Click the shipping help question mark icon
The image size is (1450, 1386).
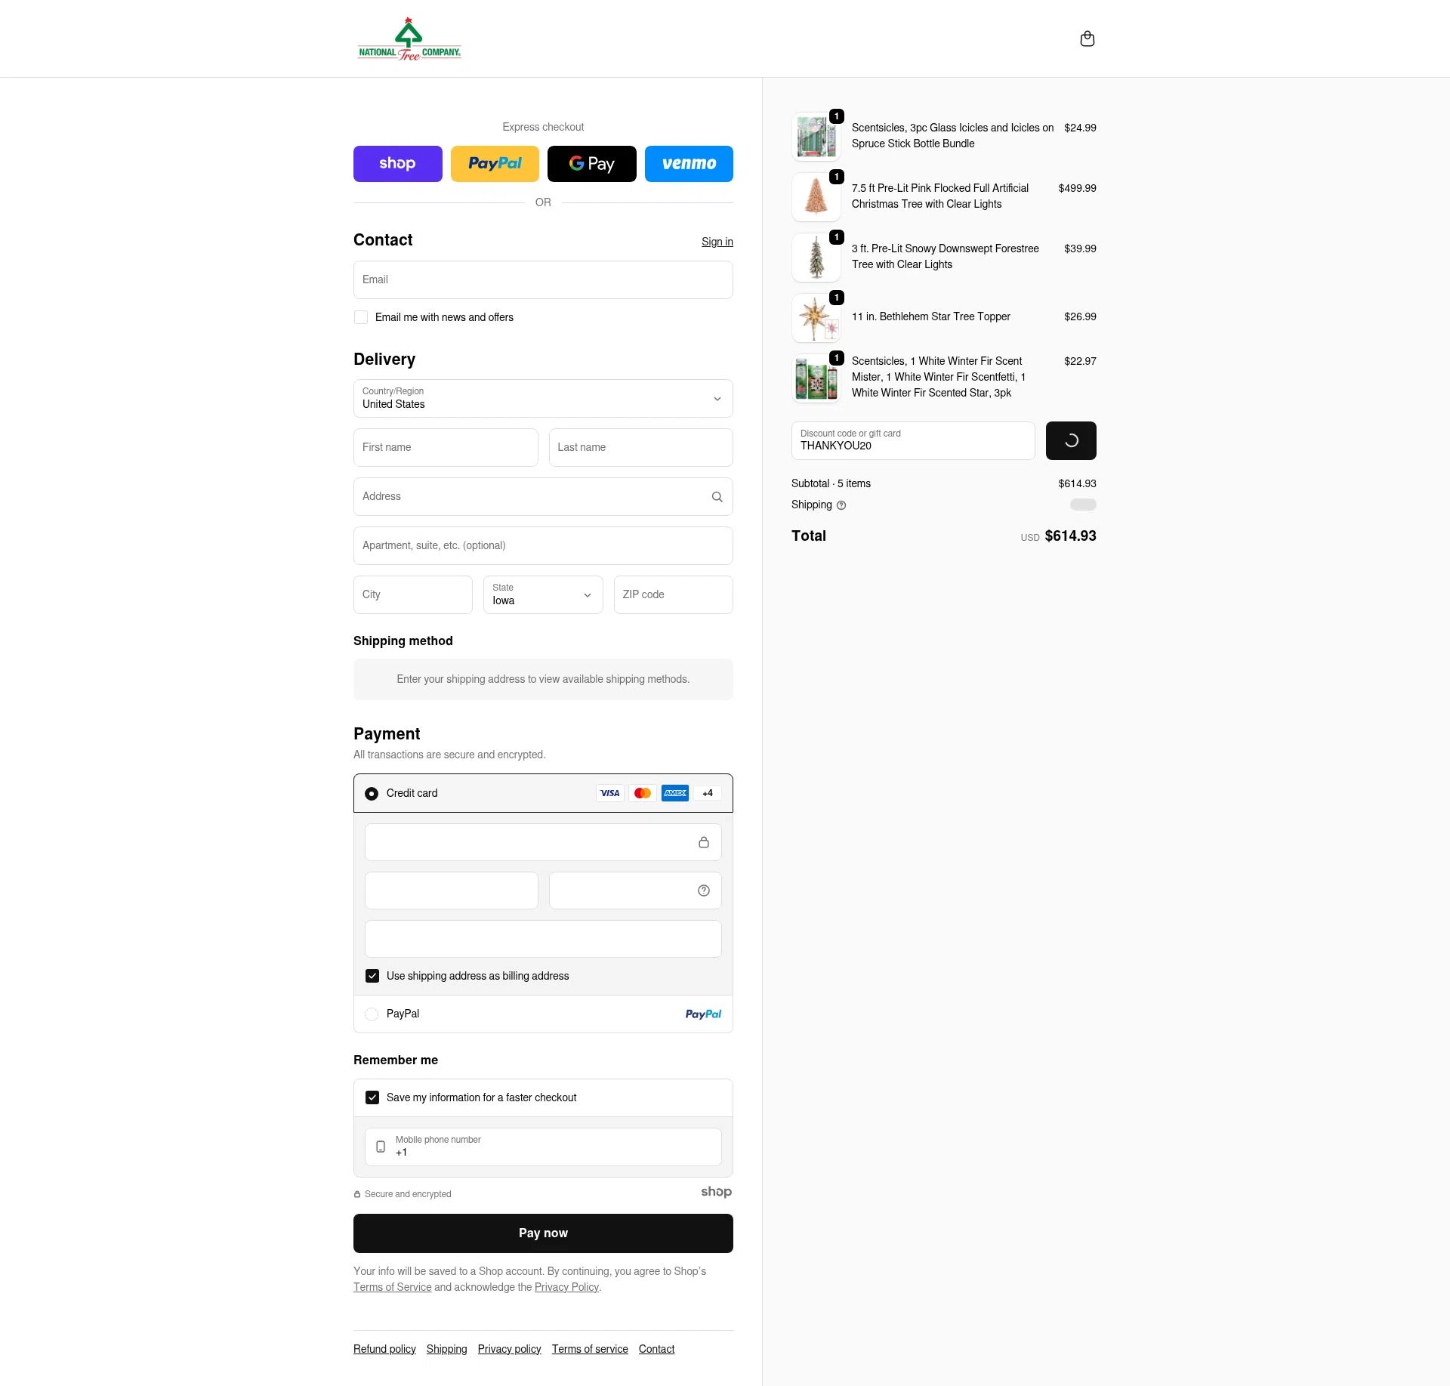[841, 505]
